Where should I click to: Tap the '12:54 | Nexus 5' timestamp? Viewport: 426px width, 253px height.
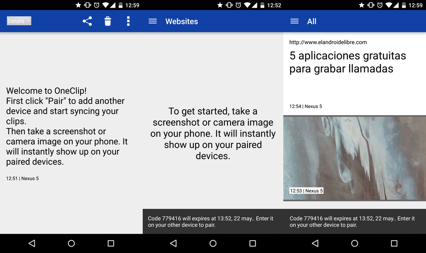[x=305, y=106]
